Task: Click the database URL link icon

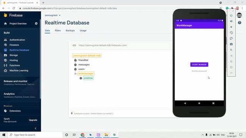Action: point(74,45)
